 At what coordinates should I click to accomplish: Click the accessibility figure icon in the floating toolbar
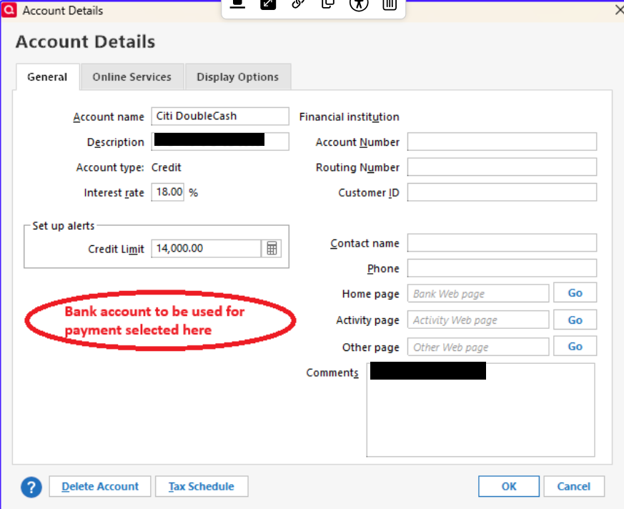(359, 4)
